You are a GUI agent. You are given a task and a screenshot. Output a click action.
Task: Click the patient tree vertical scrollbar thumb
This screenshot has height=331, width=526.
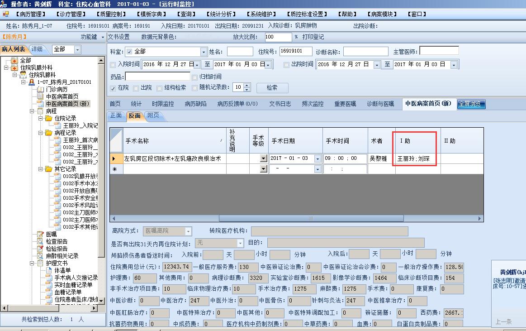point(101,159)
